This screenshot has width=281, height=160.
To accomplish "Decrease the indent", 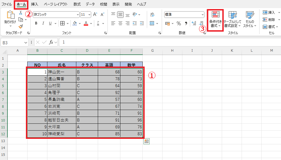I will (135, 23).
